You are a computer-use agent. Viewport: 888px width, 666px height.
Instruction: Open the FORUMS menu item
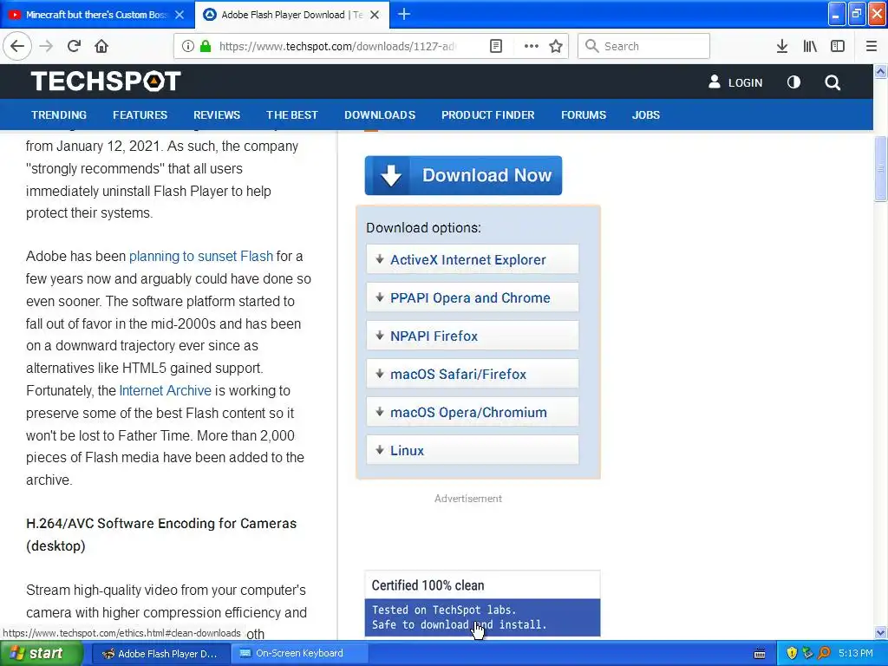pos(584,115)
